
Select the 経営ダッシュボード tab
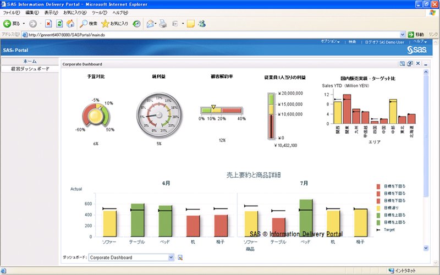(x=30, y=69)
